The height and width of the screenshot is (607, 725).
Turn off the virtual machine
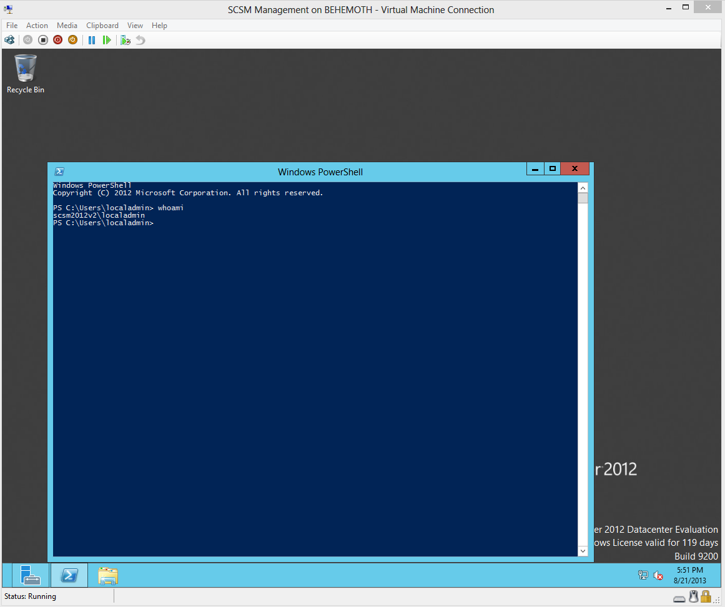[x=43, y=40]
